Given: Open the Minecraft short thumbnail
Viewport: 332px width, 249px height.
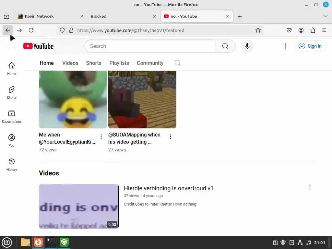Looking at the screenshot, I should point(142,100).
